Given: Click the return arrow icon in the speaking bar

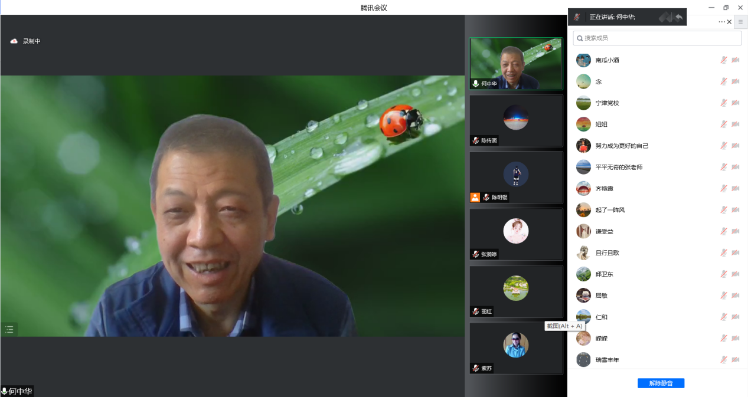Looking at the screenshot, I should [679, 17].
